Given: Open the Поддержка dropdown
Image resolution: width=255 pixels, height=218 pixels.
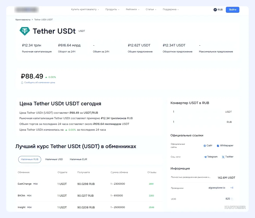Looking at the screenshot, I should pos(171,9).
